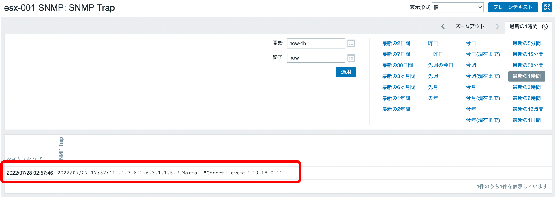Set range to 最新の15分間
Viewport: 555px width, 197px height.
click(528, 54)
